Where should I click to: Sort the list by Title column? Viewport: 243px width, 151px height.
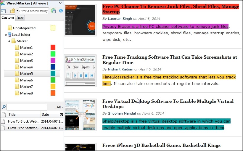click(x=24, y=115)
